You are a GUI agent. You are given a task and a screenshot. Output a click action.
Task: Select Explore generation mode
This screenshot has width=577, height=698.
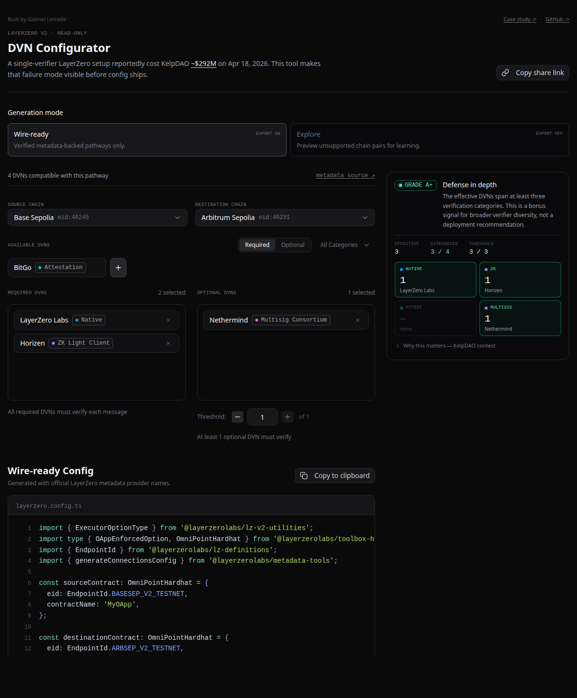pos(430,140)
